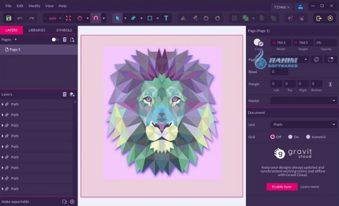
Task: Select the Text tool
Action: 166,18
